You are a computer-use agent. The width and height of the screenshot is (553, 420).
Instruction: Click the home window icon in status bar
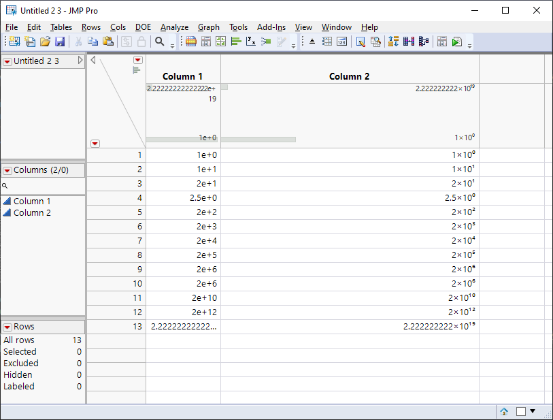tap(504, 412)
